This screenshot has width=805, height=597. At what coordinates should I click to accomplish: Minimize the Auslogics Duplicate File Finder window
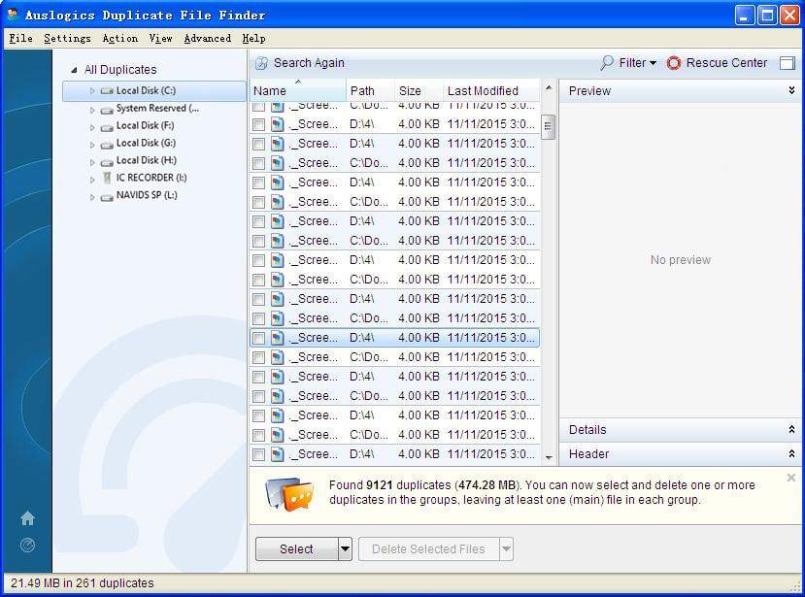(745, 15)
